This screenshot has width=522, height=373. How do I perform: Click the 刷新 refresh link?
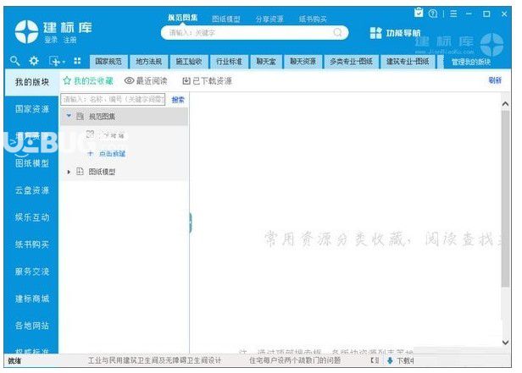(x=495, y=80)
